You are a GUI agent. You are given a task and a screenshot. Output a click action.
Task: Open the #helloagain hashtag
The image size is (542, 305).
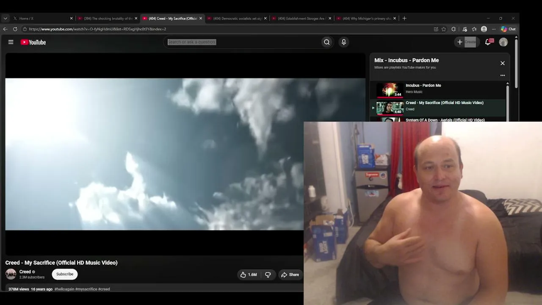[x=64, y=289]
